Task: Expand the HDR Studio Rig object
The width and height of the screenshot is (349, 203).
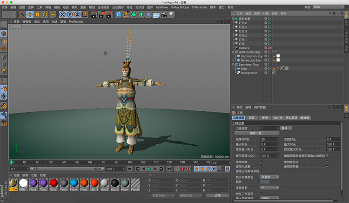Action: [x=233, y=52]
